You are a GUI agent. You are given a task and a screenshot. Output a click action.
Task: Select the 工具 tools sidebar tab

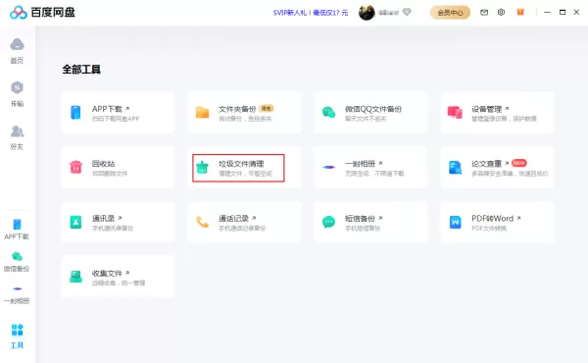[x=17, y=336]
